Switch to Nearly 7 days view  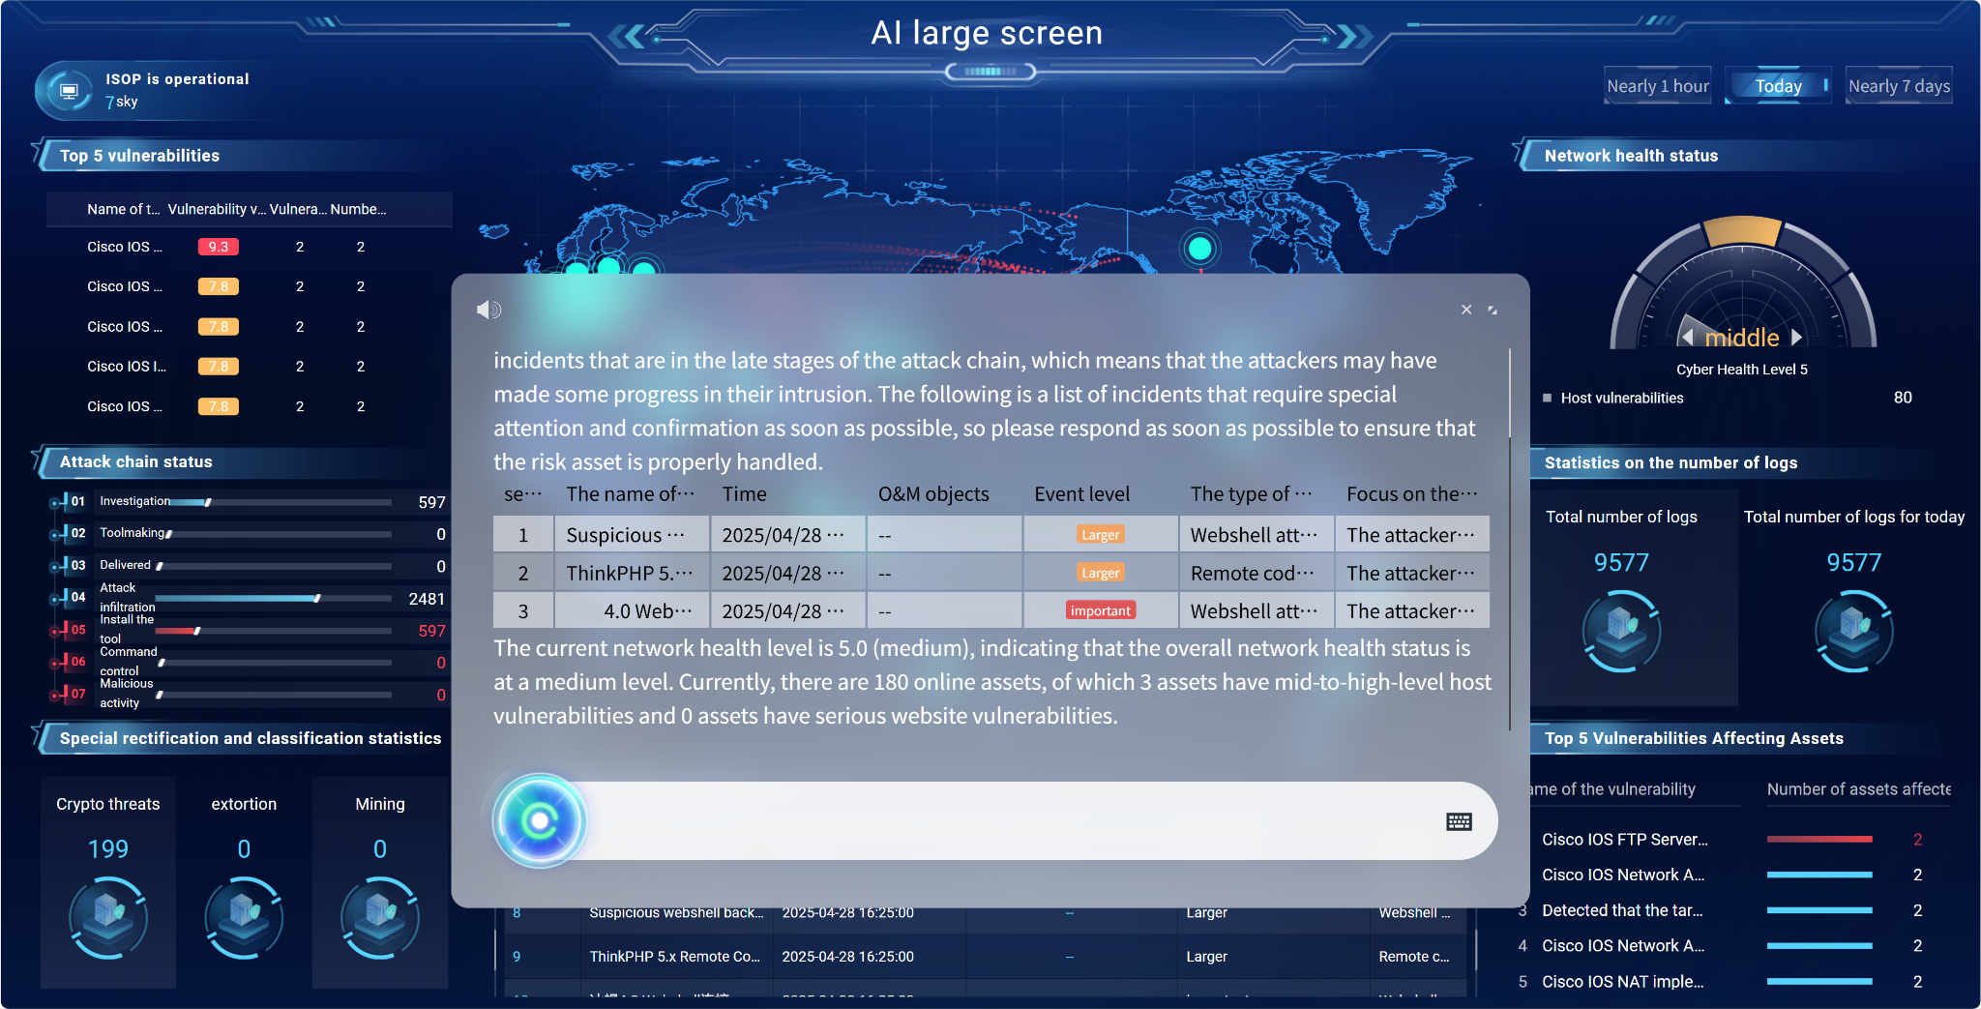[1899, 86]
